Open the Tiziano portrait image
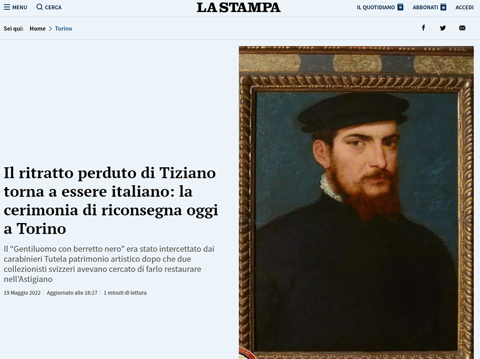 (x=356, y=203)
